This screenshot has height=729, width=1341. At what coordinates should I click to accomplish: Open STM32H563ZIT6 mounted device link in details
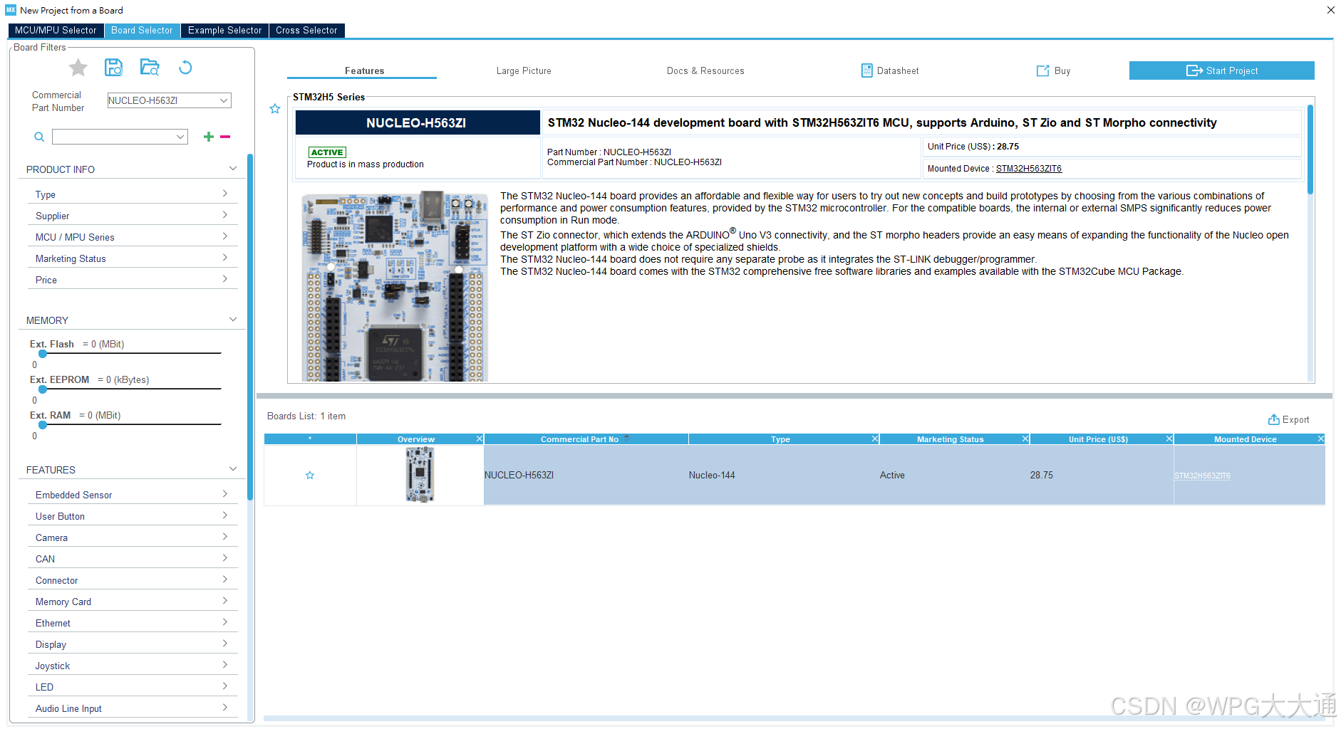pyautogui.click(x=1028, y=169)
